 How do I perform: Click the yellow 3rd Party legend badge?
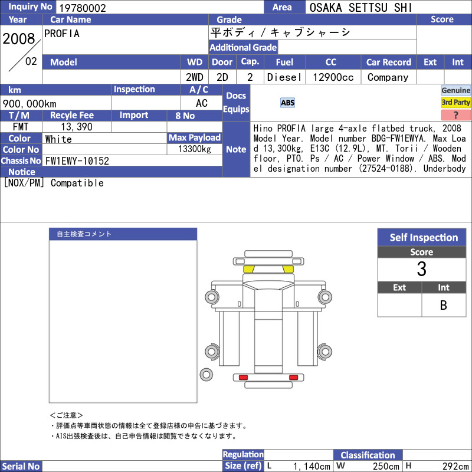click(x=455, y=102)
